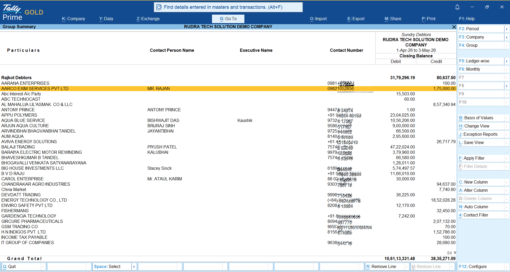Click F12: Configure
Screen dimensions: 510x272
click(481, 267)
